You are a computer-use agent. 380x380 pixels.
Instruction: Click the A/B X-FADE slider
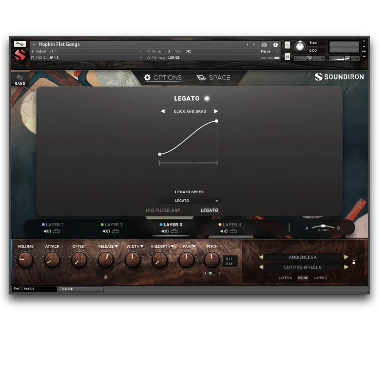(323, 227)
